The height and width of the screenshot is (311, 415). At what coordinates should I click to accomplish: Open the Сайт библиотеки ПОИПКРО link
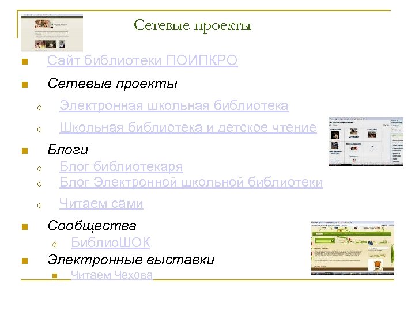(x=142, y=60)
